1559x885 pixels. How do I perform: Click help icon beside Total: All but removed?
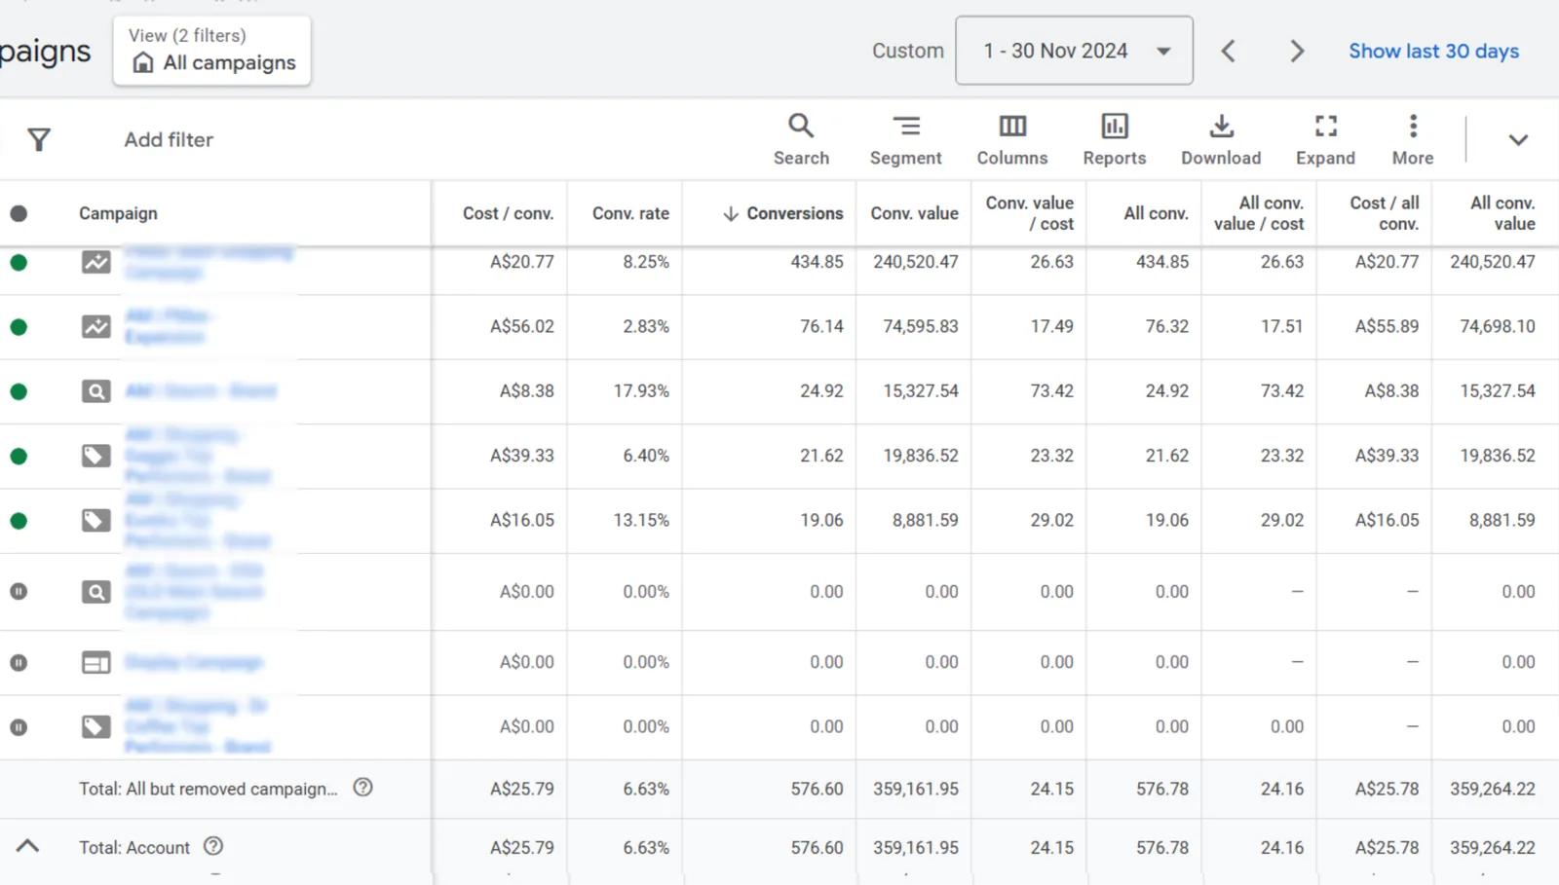pos(362,788)
